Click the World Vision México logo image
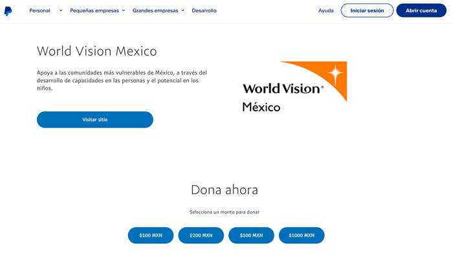453x255 pixels. 294,87
